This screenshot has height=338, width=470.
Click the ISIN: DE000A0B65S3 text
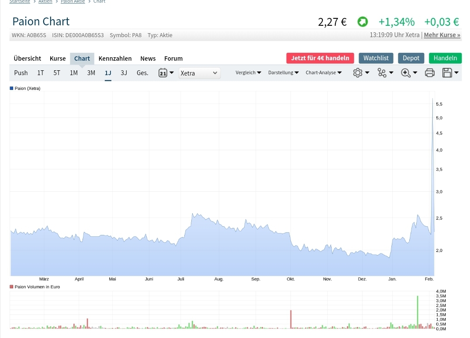(78, 35)
